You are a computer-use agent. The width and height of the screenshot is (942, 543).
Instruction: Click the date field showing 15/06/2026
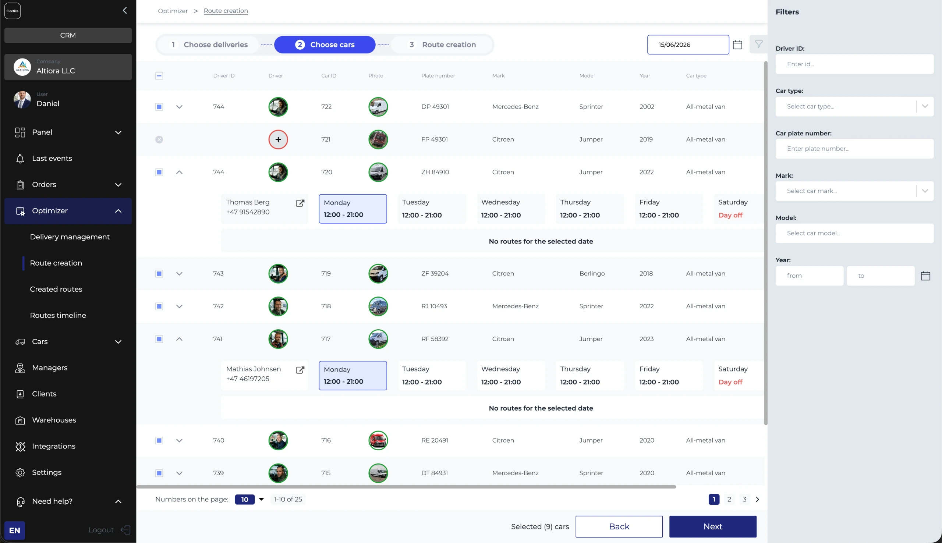click(688, 45)
